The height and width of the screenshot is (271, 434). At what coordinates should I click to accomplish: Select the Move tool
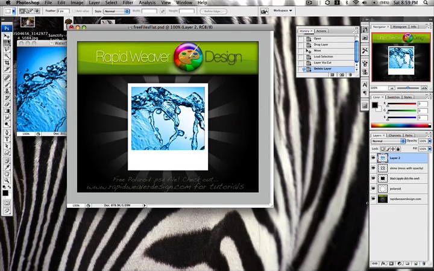click(x=7, y=36)
